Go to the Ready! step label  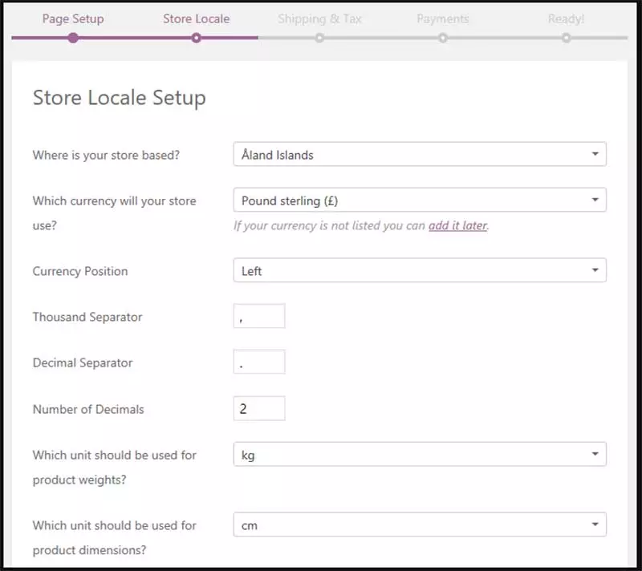[567, 18]
